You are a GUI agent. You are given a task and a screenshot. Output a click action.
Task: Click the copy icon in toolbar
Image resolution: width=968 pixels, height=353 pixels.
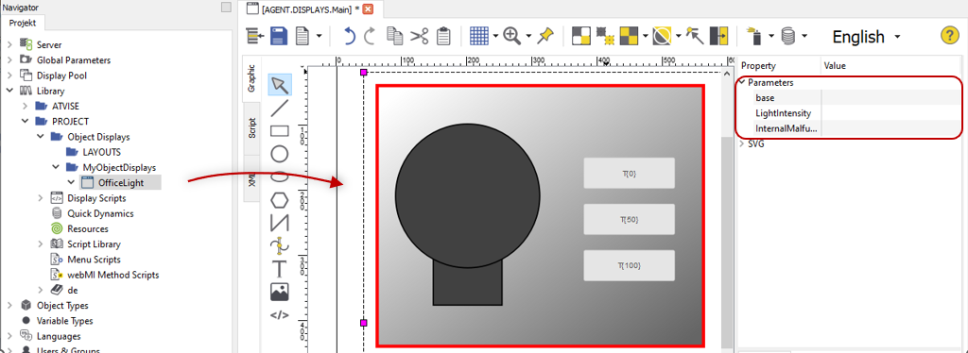point(394,37)
